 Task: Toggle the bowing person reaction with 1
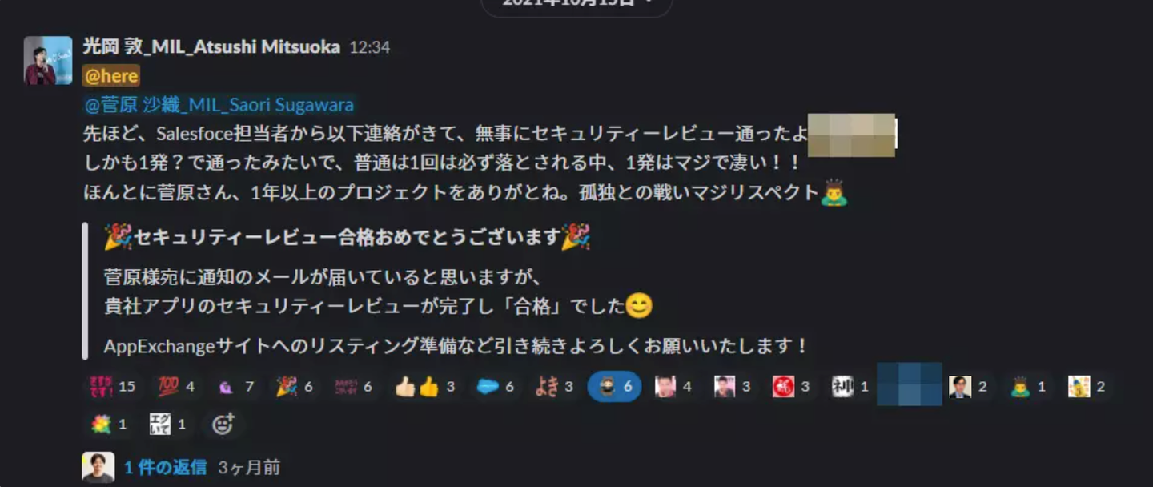point(1028,387)
